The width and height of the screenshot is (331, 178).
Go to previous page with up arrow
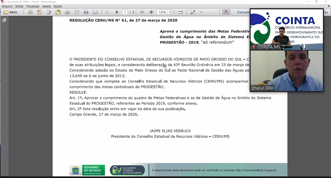[x=108, y=12]
